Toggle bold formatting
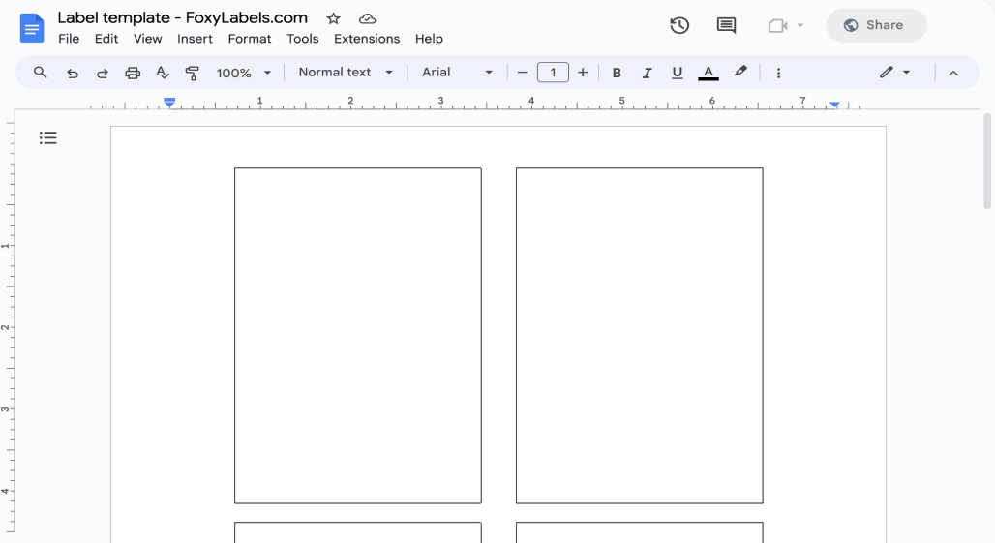The width and height of the screenshot is (995, 543). [x=617, y=73]
